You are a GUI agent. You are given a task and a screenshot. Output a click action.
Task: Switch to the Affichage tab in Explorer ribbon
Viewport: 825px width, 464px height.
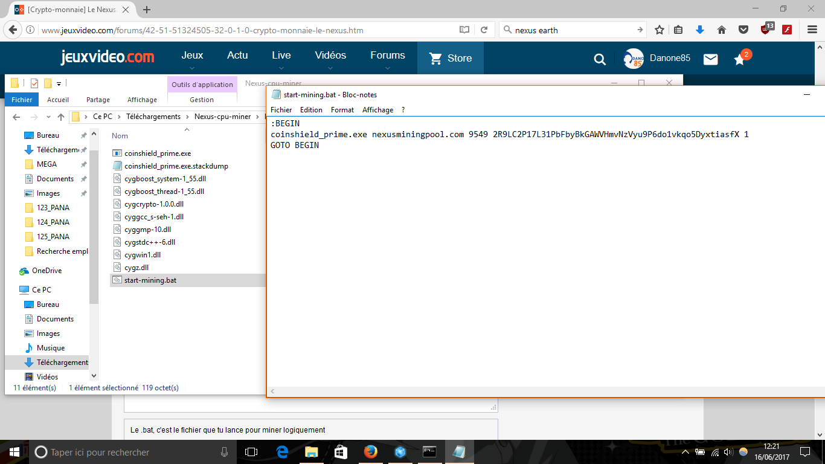coord(142,100)
